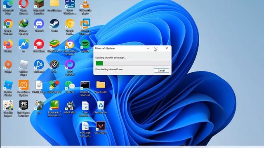Open the Google Chrome shortcut with the red-green-yellow logo
Screen dimensions: 264x148
click(x=8, y=27)
